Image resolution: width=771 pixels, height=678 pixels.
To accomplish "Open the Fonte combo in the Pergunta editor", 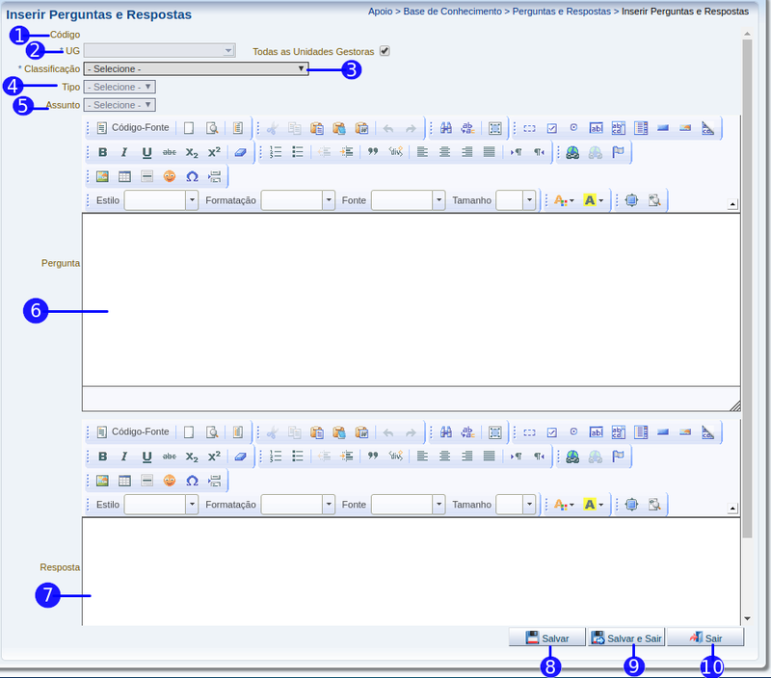I will click(409, 200).
